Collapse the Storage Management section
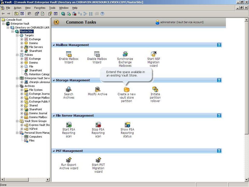249x187 pixels. 54,80
